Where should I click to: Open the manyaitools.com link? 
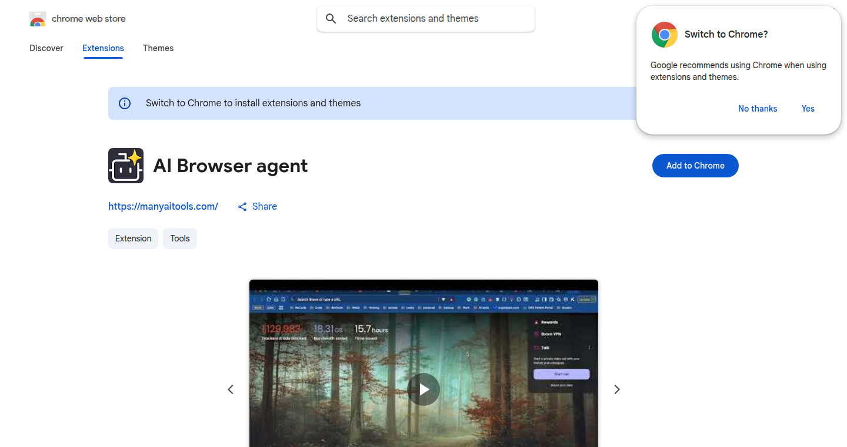[163, 206]
